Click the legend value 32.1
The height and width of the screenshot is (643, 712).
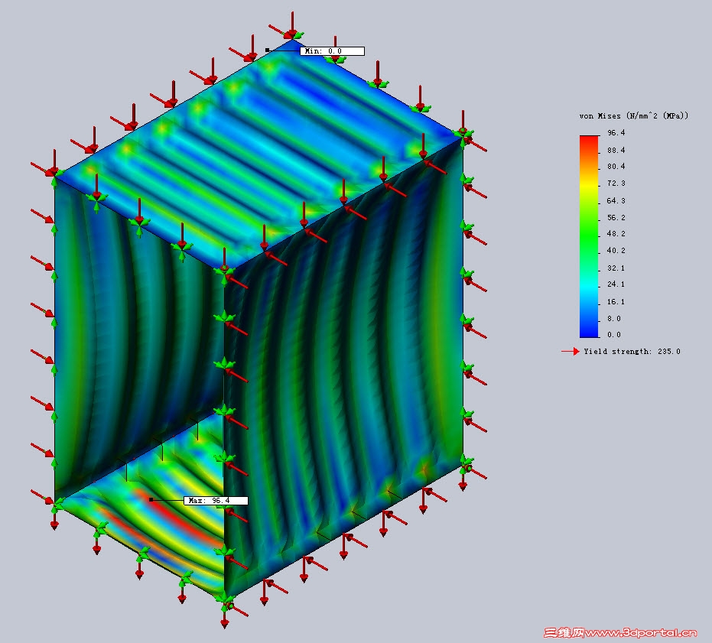point(616,268)
